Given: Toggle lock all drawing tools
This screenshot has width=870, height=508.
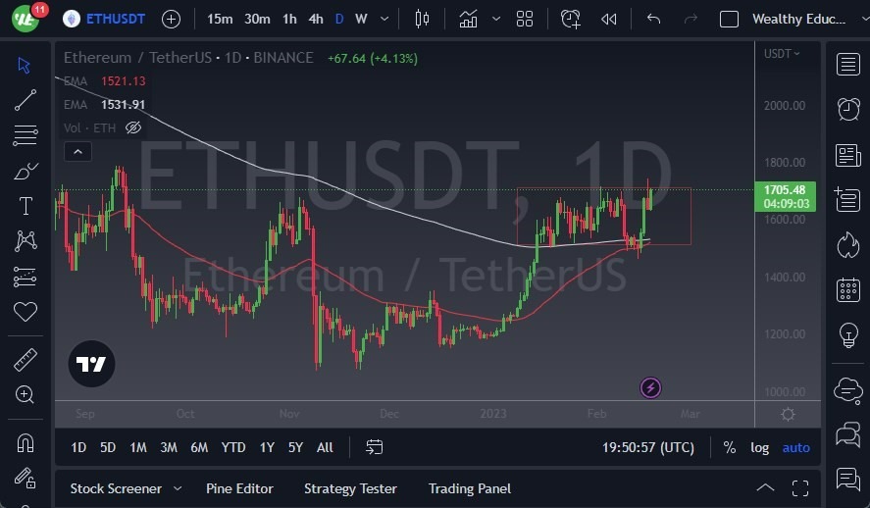Looking at the screenshot, I should [x=25, y=478].
